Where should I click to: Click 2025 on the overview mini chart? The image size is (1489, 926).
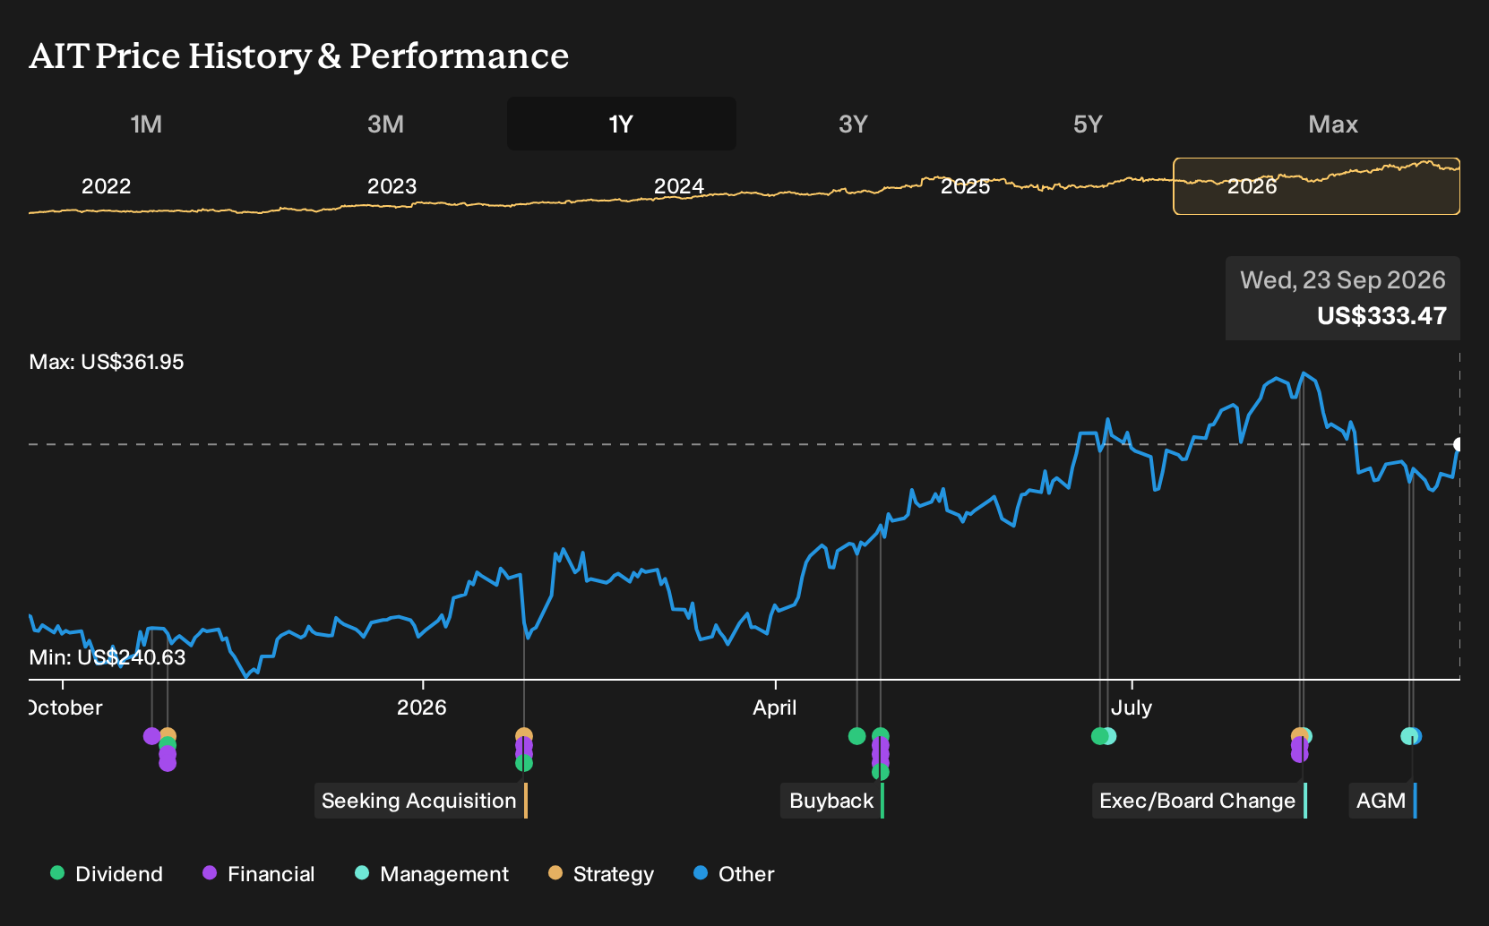coord(965,186)
